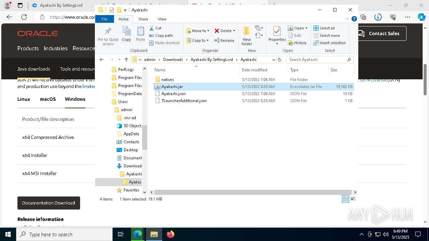Open recent locations dropdown arrow

pyautogui.click(x=119, y=60)
